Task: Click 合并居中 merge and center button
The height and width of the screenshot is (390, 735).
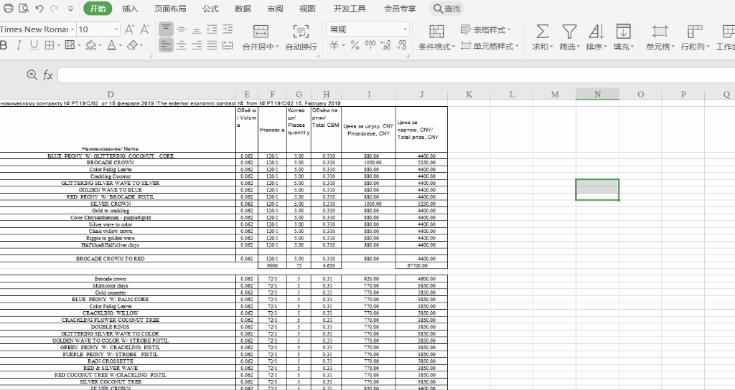Action: [x=261, y=37]
